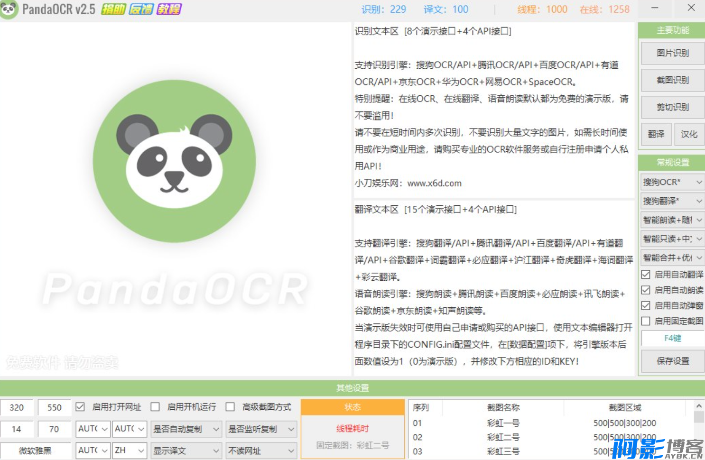
Task: Open the AUTO dropdown beside the 70 field
Action: pos(93,429)
